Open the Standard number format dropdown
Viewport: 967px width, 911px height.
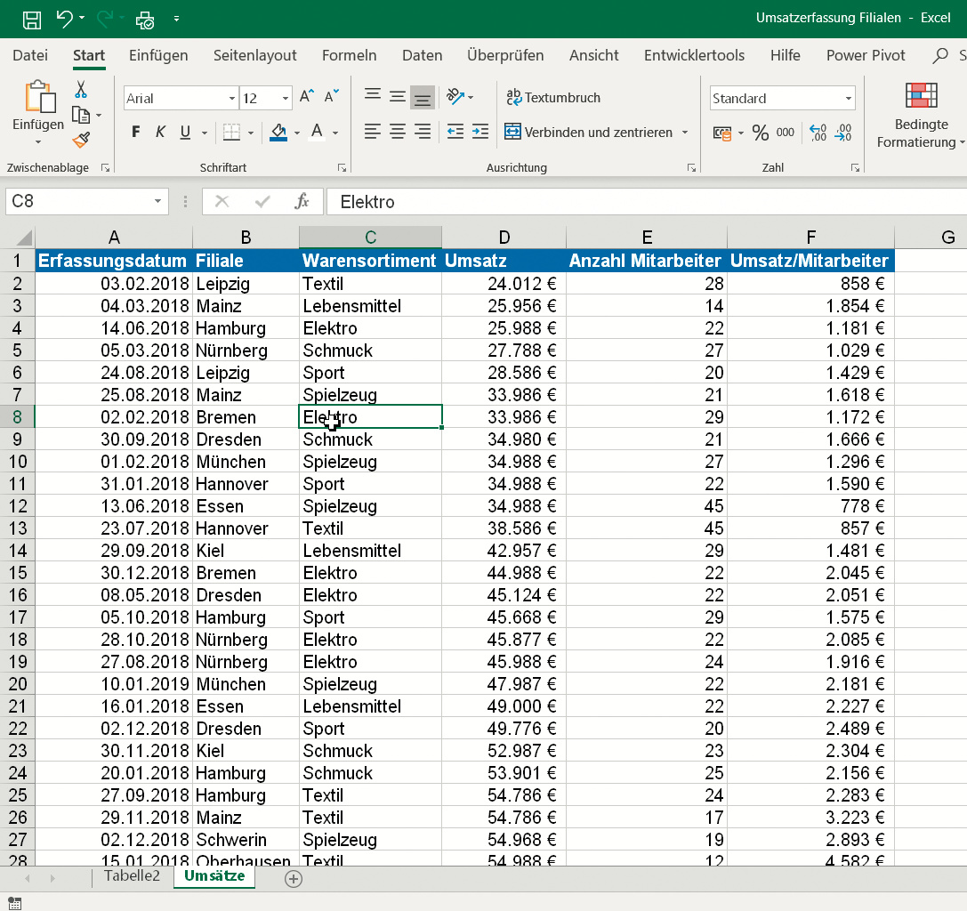pos(848,99)
